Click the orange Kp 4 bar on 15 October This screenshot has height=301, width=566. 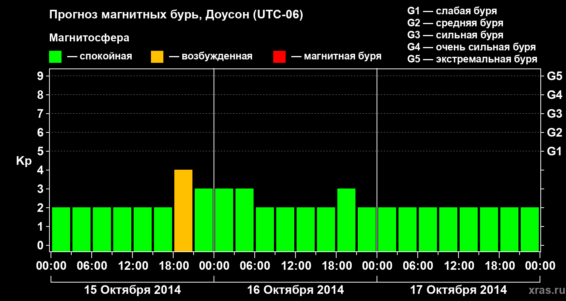pos(183,210)
